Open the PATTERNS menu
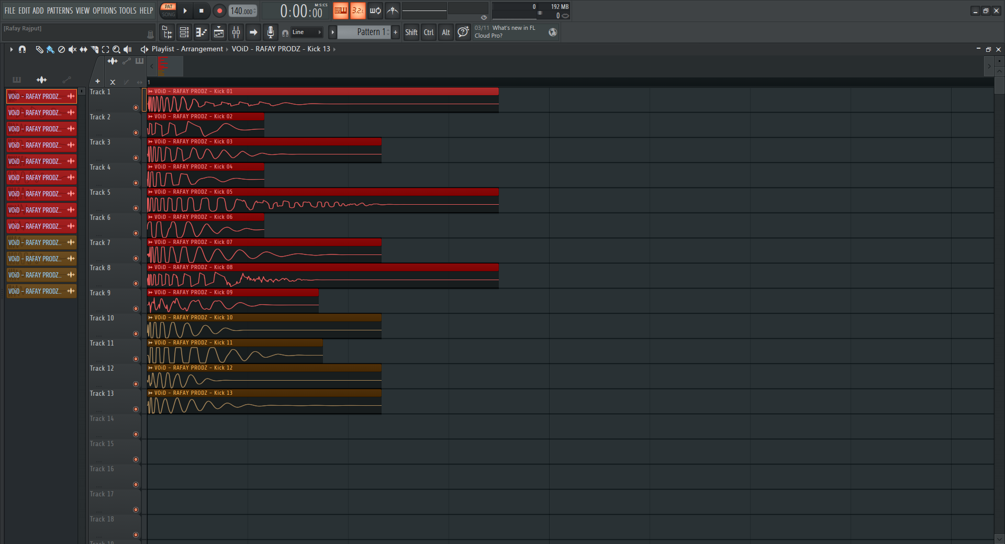 (x=60, y=10)
